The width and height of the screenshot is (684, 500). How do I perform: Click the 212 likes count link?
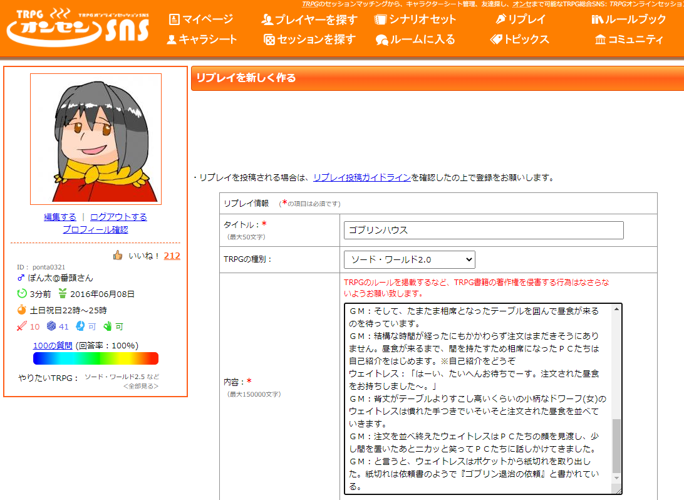point(172,256)
